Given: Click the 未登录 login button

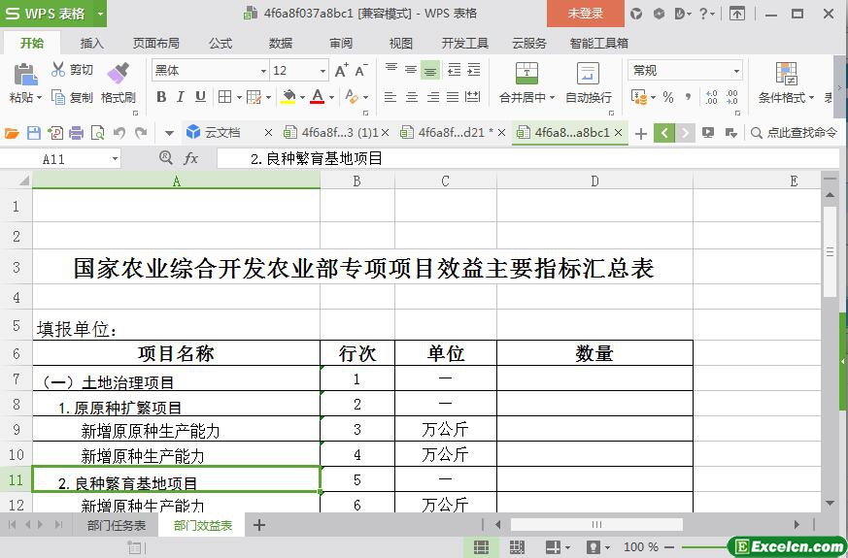Looking at the screenshot, I should [x=585, y=14].
